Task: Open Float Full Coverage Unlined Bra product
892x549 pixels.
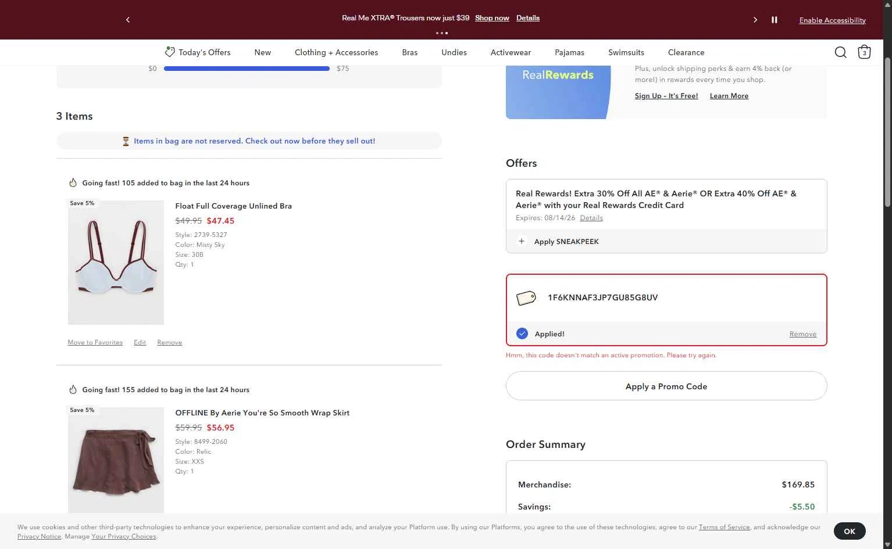Action: pyautogui.click(x=234, y=206)
